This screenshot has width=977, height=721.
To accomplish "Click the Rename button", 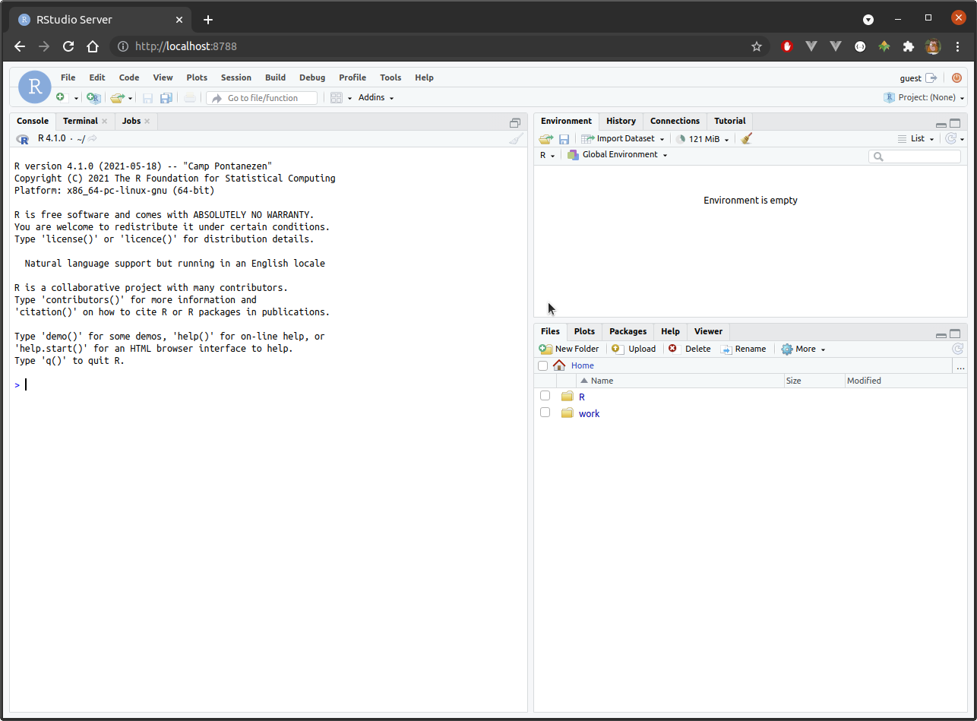I will pyautogui.click(x=743, y=349).
